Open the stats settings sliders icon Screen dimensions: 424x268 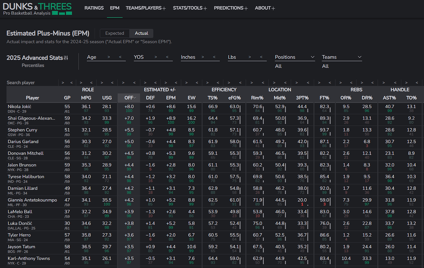pos(66,58)
